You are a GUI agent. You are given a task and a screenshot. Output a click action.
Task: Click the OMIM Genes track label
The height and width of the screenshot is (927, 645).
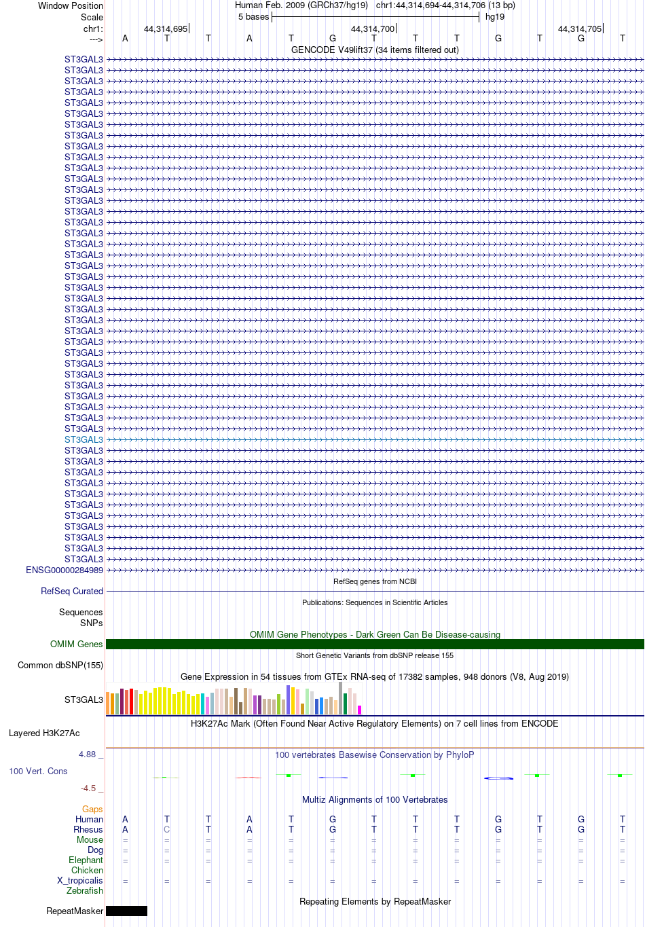click(77, 644)
